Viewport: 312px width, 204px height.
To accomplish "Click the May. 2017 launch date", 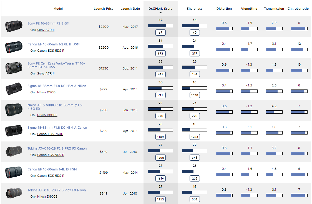I will (130, 27).
